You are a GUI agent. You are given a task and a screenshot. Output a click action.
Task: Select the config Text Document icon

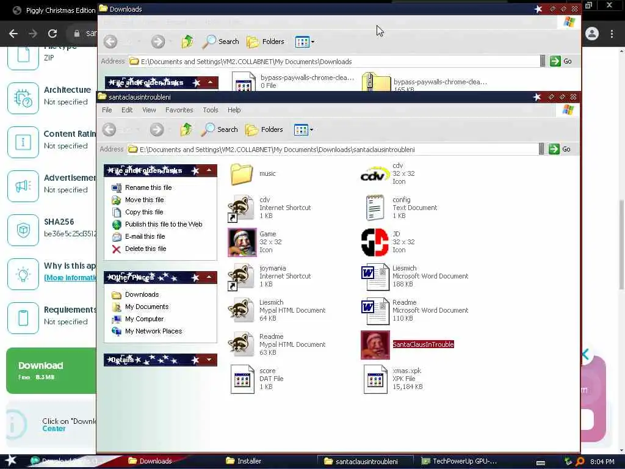[375, 208]
